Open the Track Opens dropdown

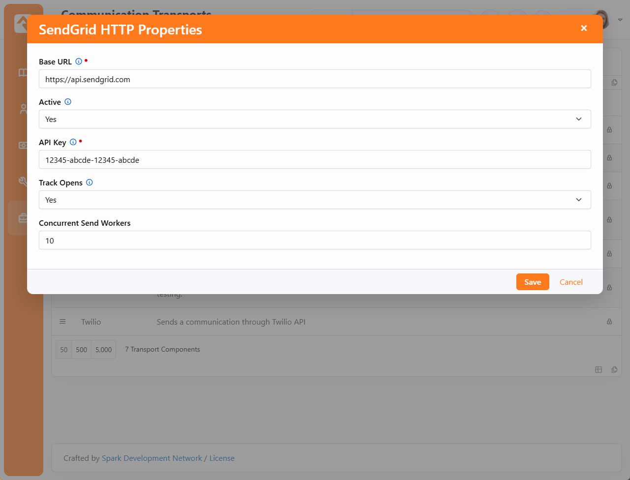(x=315, y=200)
